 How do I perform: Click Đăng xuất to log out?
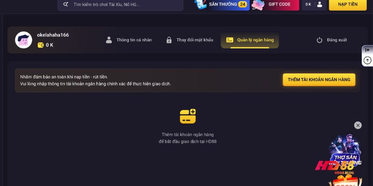tap(337, 40)
